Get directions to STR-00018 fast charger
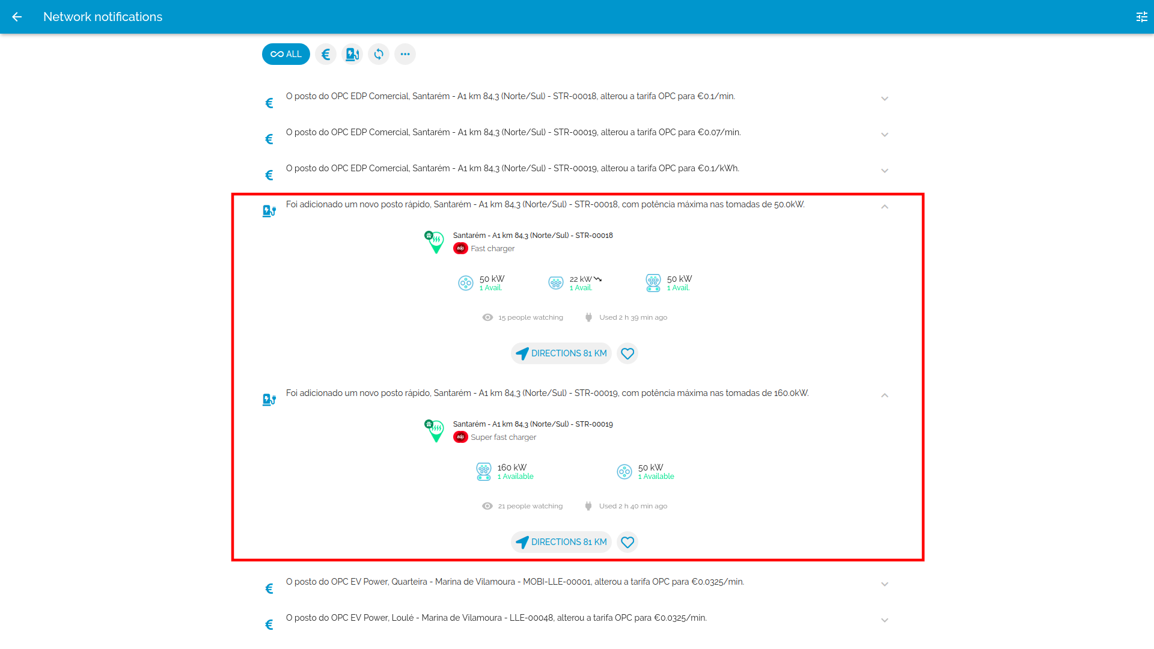Image resolution: width=1154 pixels, height=649 pixels. click(561, 353)
